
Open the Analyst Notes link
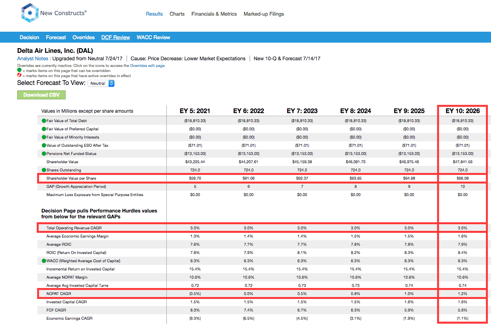pyautogui.click(x=33, y=58)
